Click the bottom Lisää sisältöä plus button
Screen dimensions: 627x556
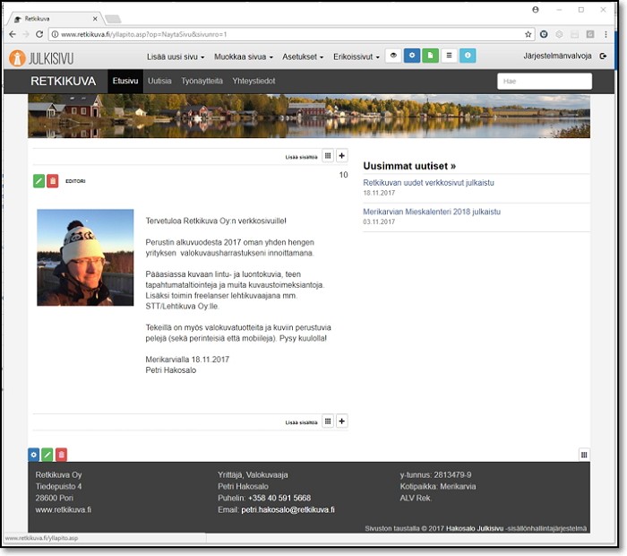click(342, 421)
